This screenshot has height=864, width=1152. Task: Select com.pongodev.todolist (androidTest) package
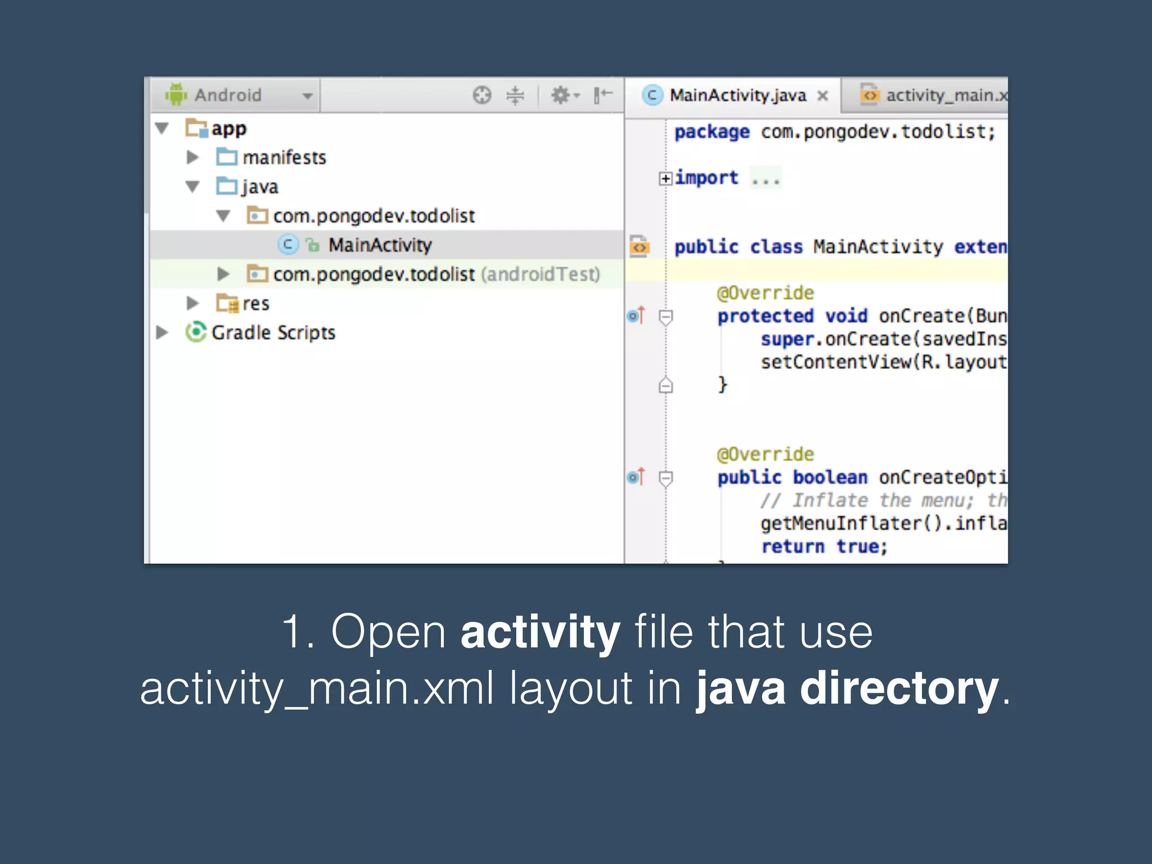coord(424,274)
